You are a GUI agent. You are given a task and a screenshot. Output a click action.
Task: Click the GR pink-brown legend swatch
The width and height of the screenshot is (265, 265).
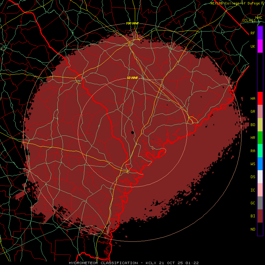260,112
